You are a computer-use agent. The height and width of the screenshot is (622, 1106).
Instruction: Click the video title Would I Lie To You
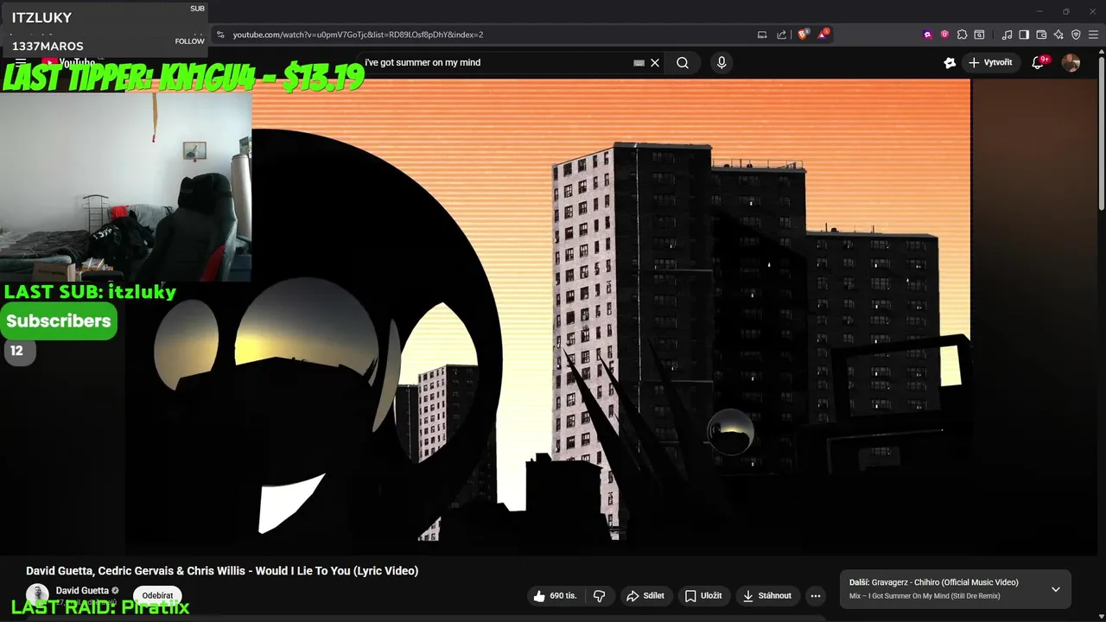222,571
